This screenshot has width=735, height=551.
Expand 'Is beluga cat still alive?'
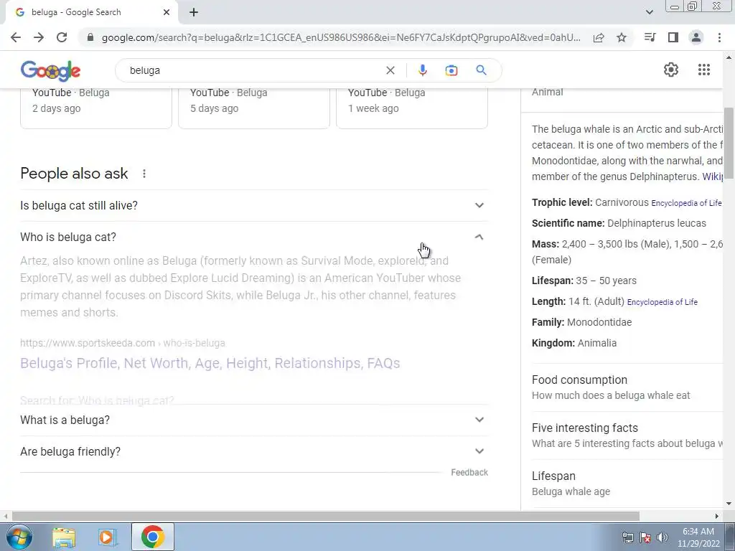[x=253, y=205]
